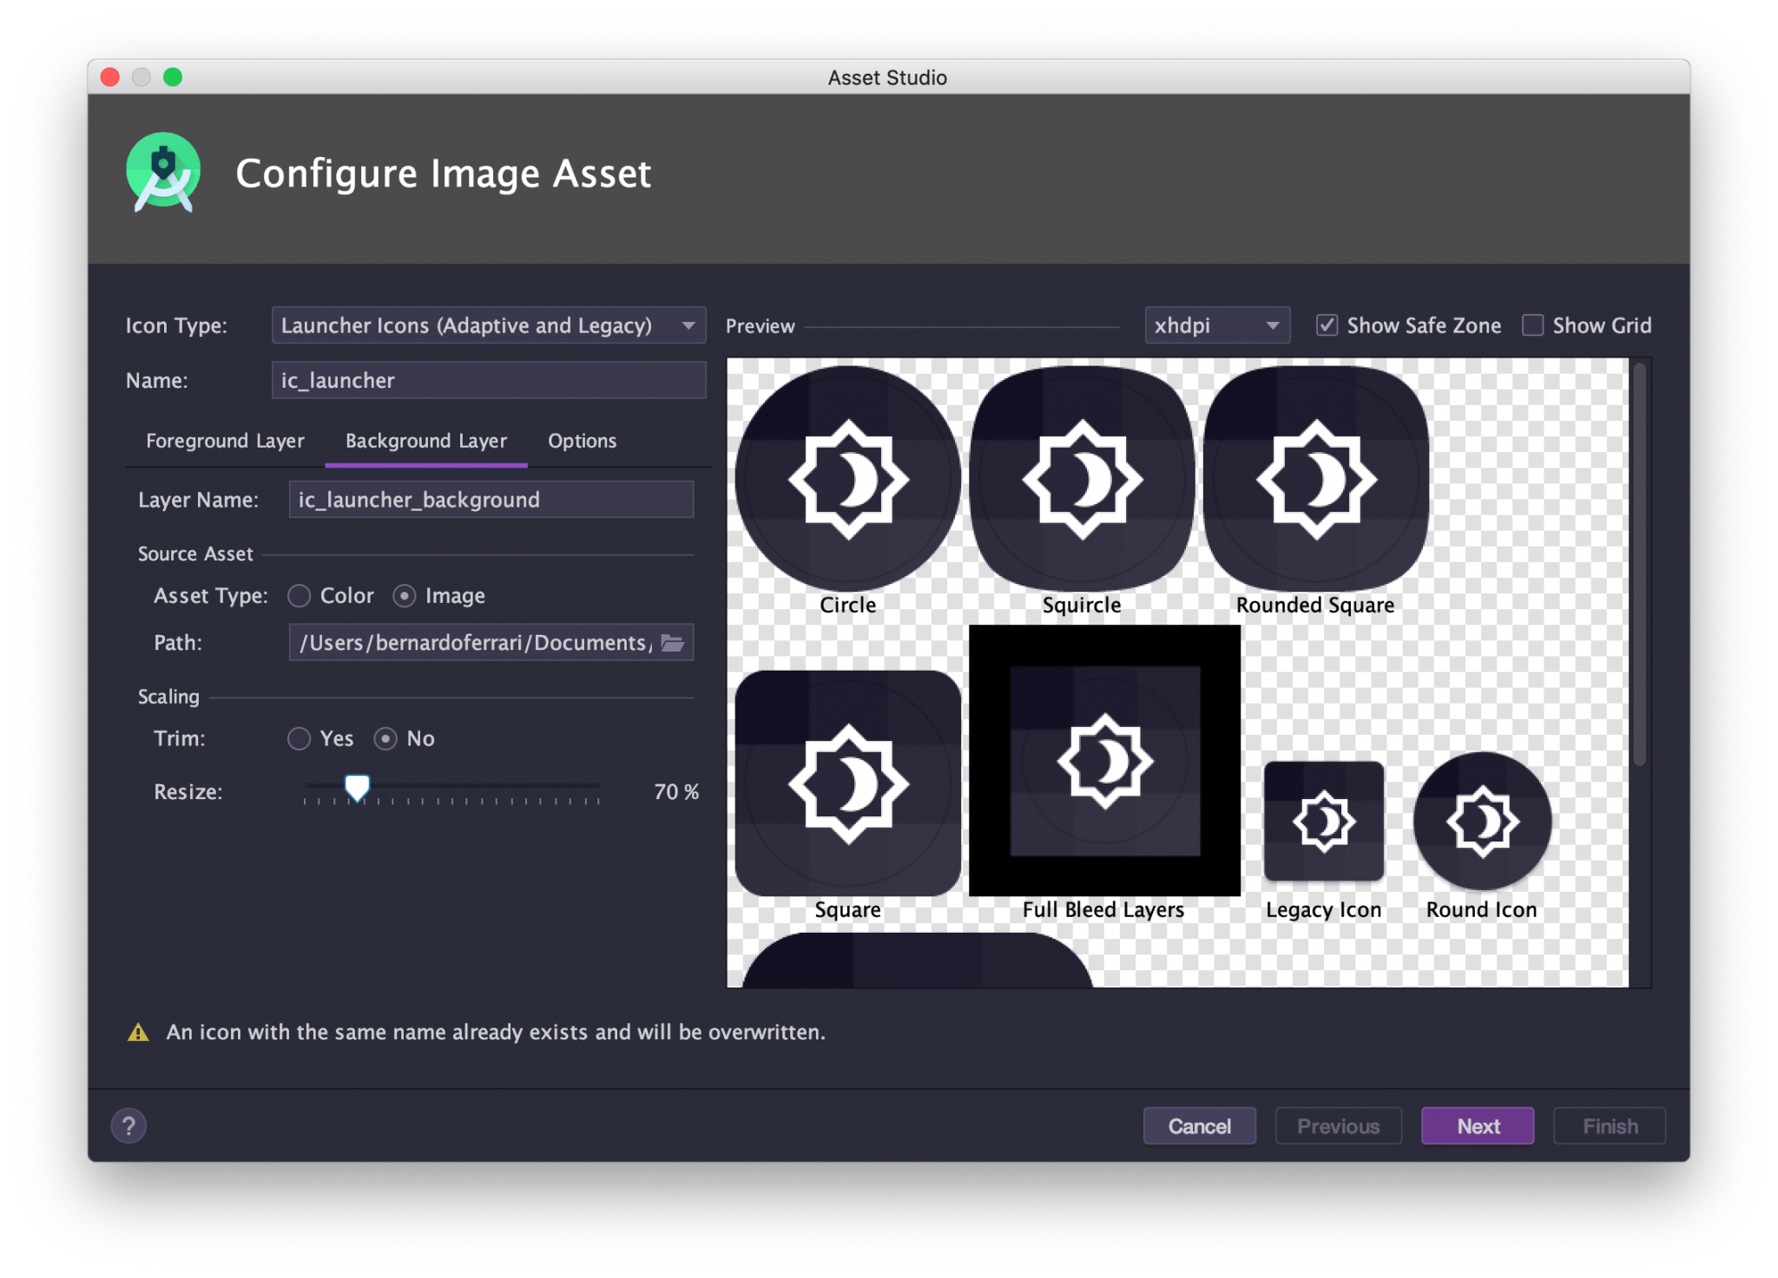
Task: Click the Cancel button
Action: click(1199, 1126)
